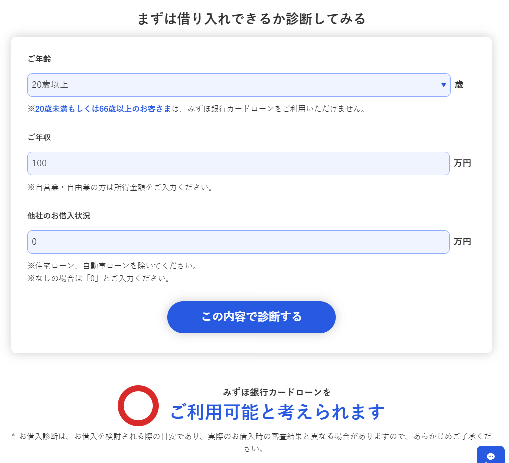The height and width of the screenshot is (463, 509).
Task: Click the ご年収 label
Action: (x=39, y=137)
